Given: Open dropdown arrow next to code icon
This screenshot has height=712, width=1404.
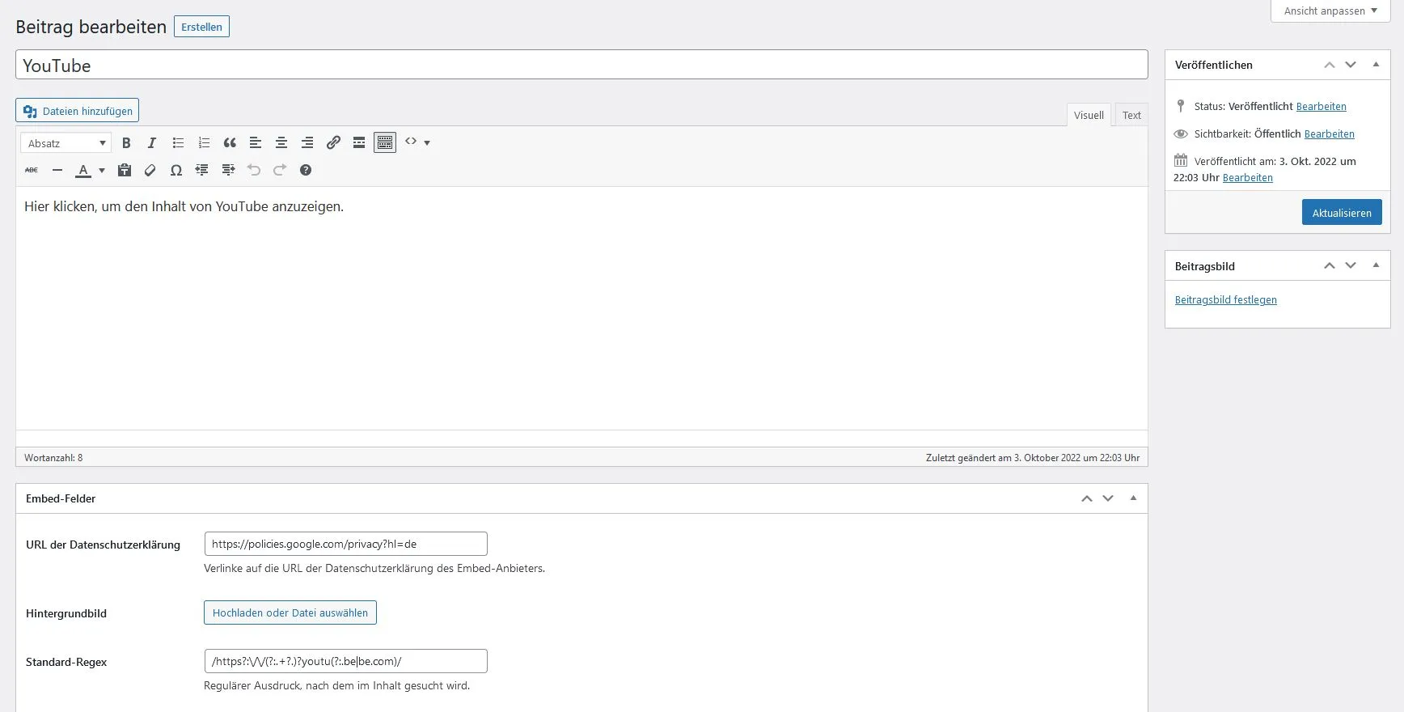Looking at the screenshot, I should (x=427, y=143).
